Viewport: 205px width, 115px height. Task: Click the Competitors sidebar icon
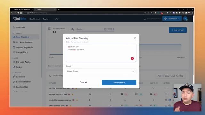click(14, 52)
